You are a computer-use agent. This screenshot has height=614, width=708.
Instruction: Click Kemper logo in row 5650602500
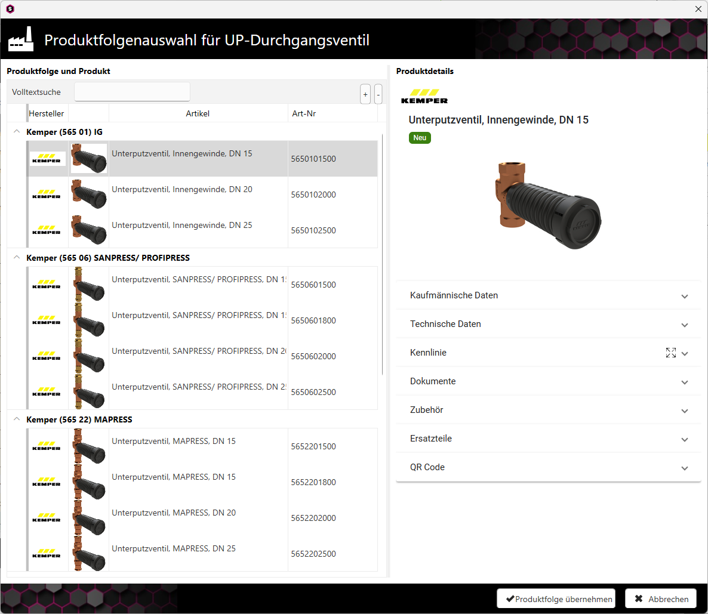(x=47, y=391)
